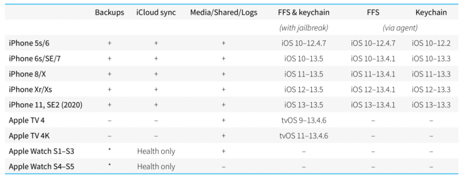This screenshot has height=178, width=462.
Task: Click the tvOS 9–13.4.6 cell
Action: pos(304,121)
